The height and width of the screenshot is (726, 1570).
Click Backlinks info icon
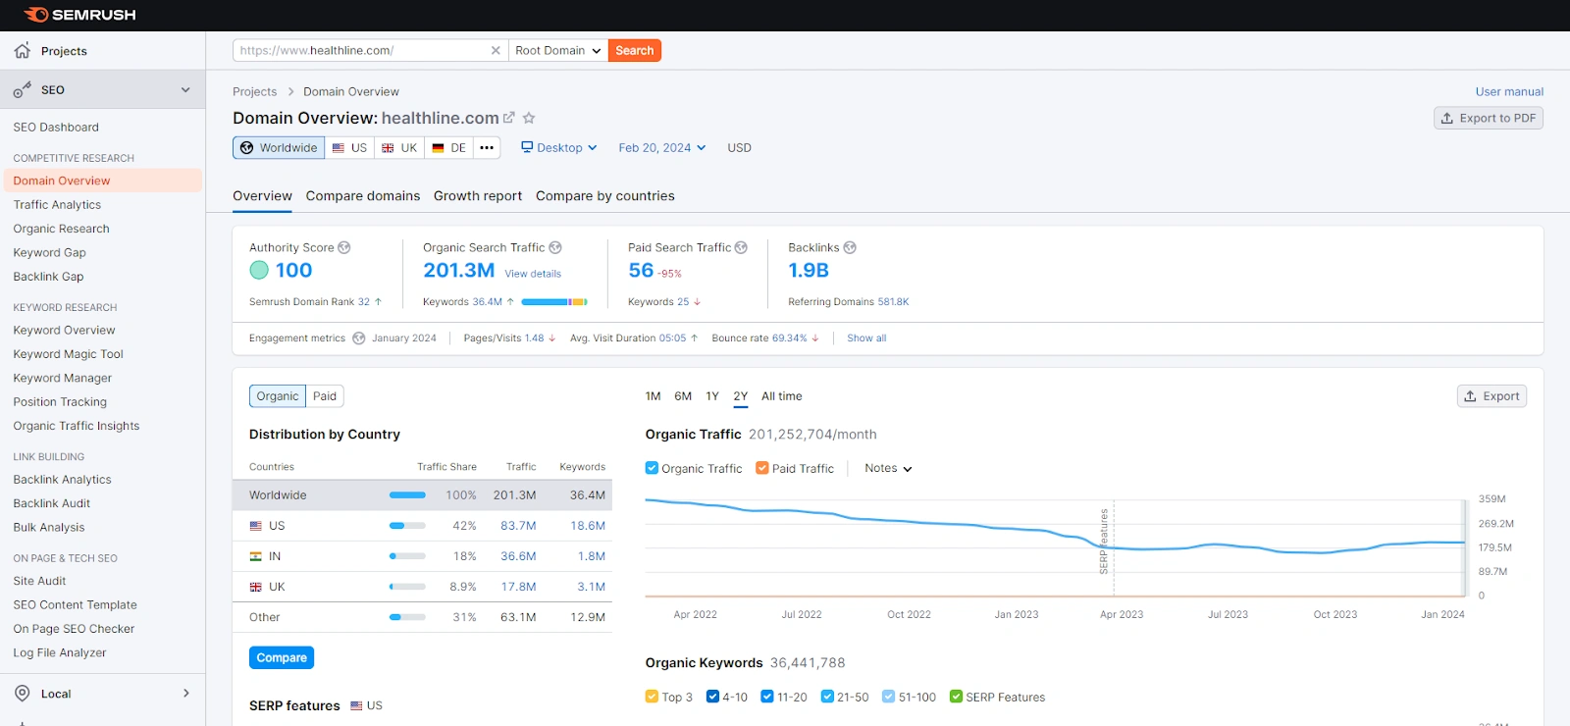tap(850, 247)
